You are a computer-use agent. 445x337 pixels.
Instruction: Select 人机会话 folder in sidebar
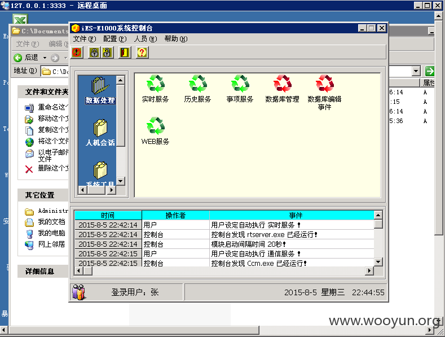tap(100, 133)
